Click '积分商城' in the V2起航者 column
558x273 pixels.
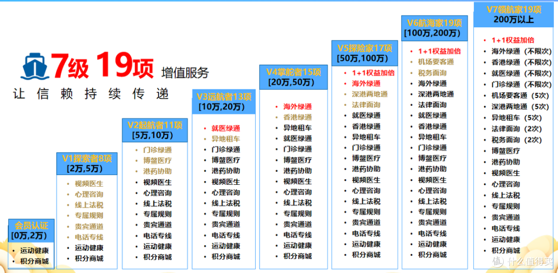[157, 257]
